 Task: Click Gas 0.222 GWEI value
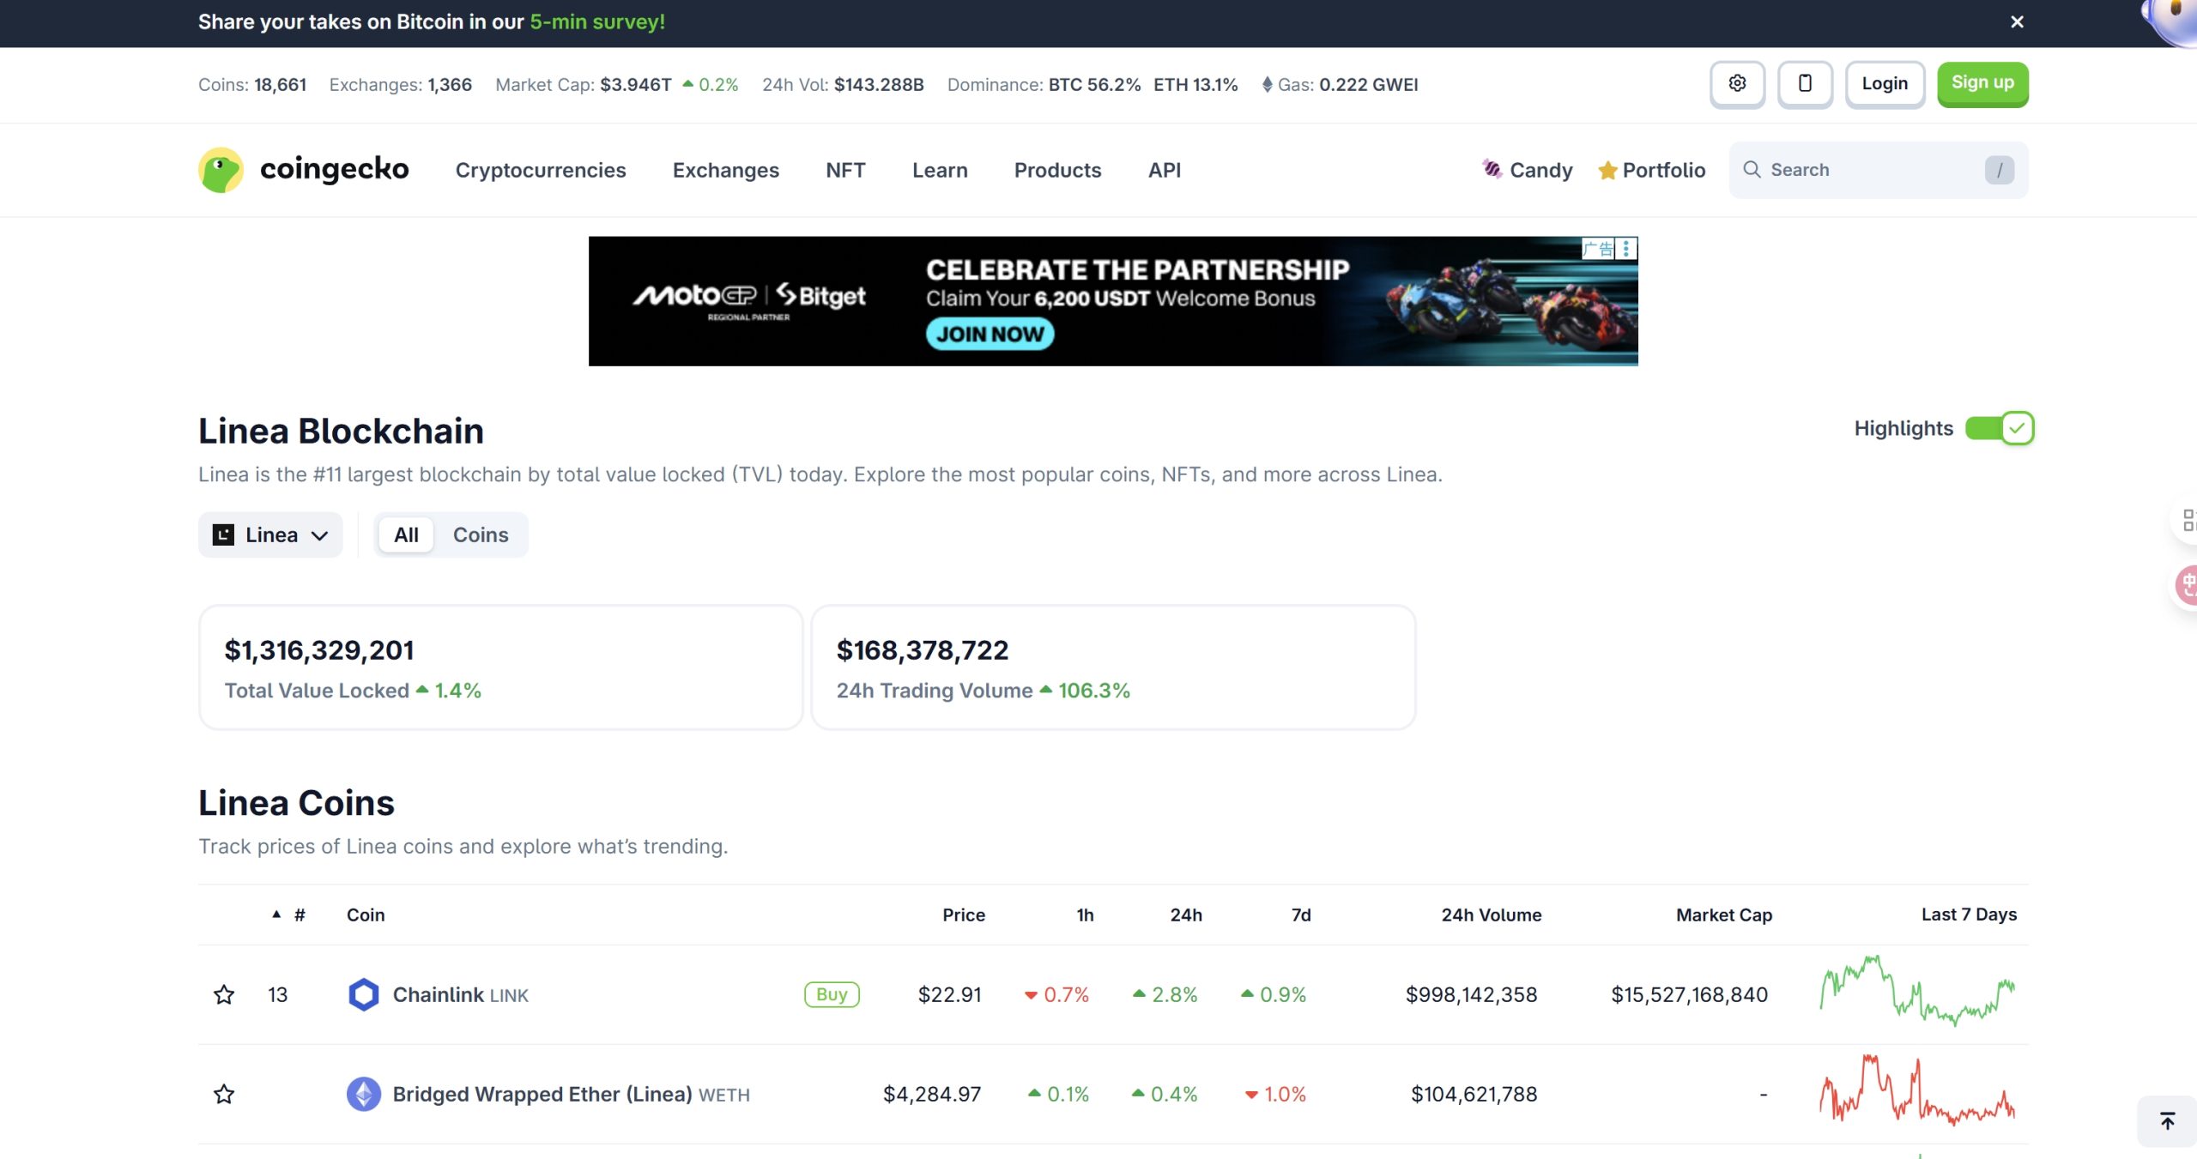point(1368,85)
